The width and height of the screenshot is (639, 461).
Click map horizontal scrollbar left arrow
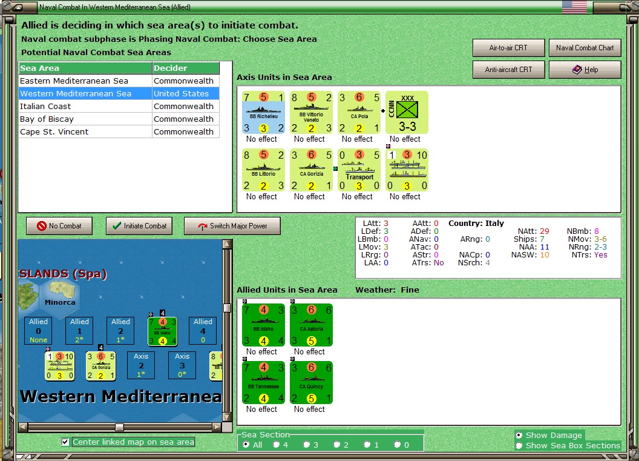pos(23,426)
